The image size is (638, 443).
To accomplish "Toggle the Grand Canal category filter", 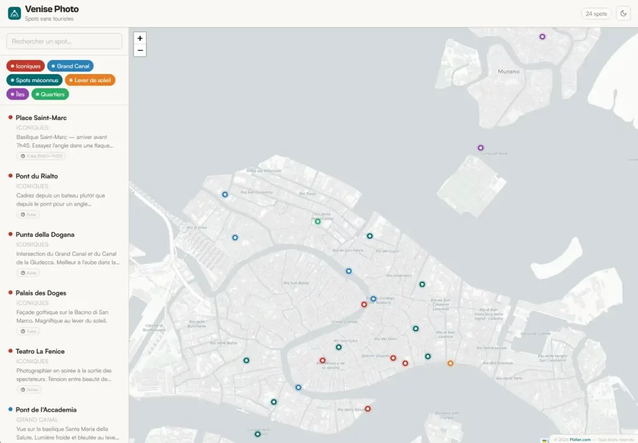I will [70, 66].
